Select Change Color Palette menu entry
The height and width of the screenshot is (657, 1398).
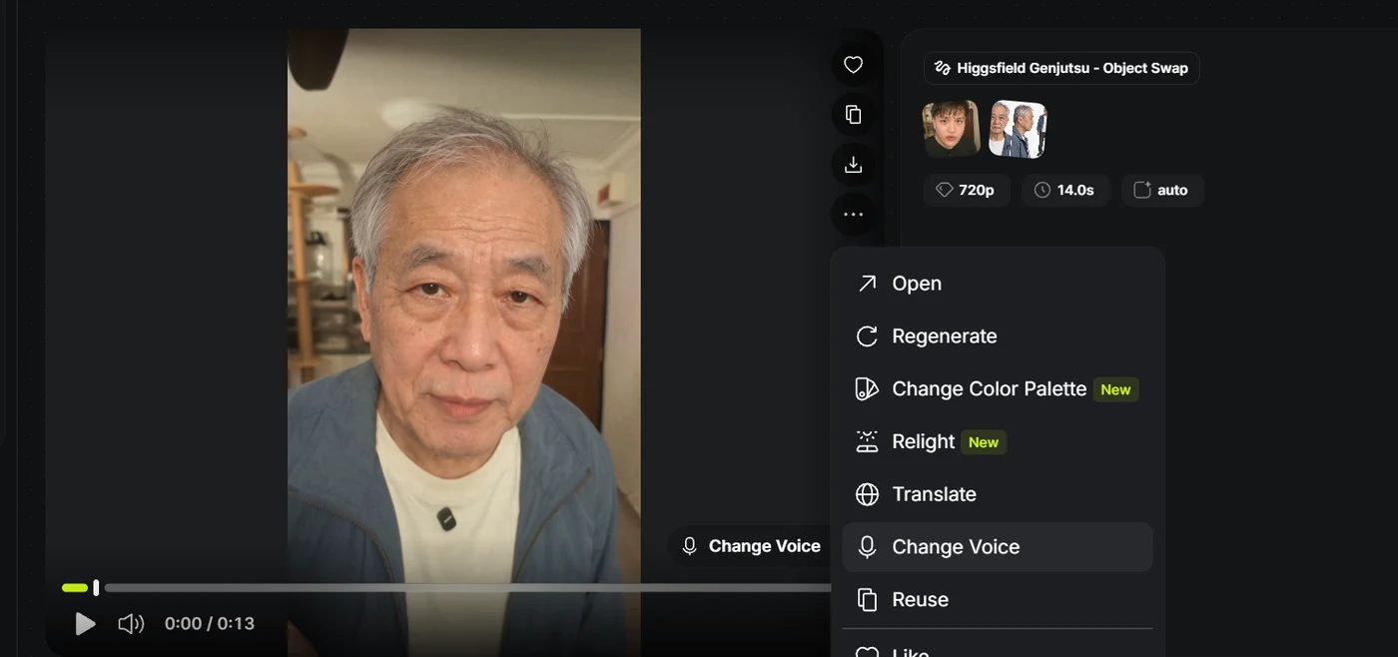pos(998,389)
